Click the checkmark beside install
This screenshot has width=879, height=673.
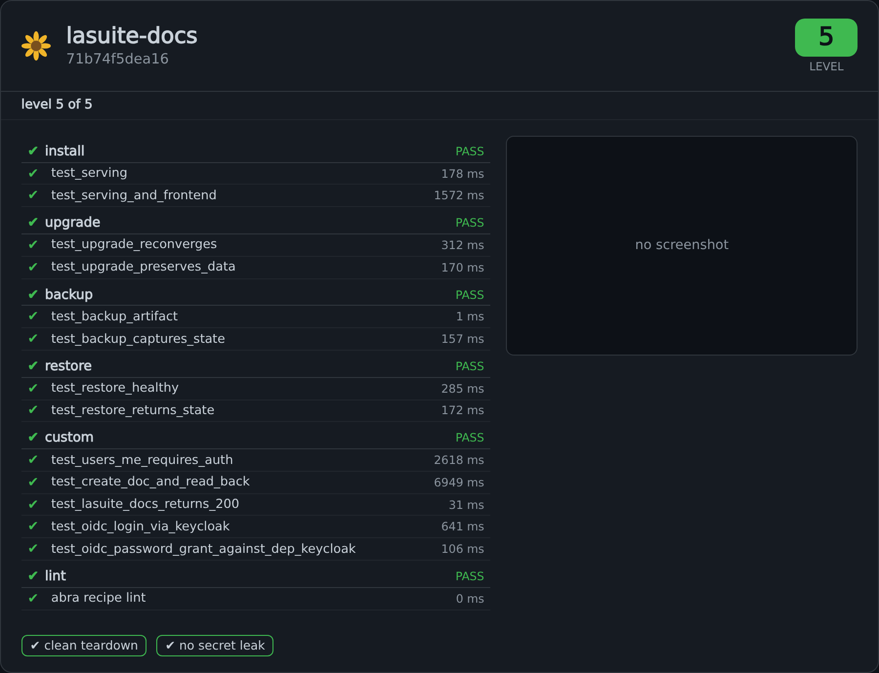click(x=33, y=151)
